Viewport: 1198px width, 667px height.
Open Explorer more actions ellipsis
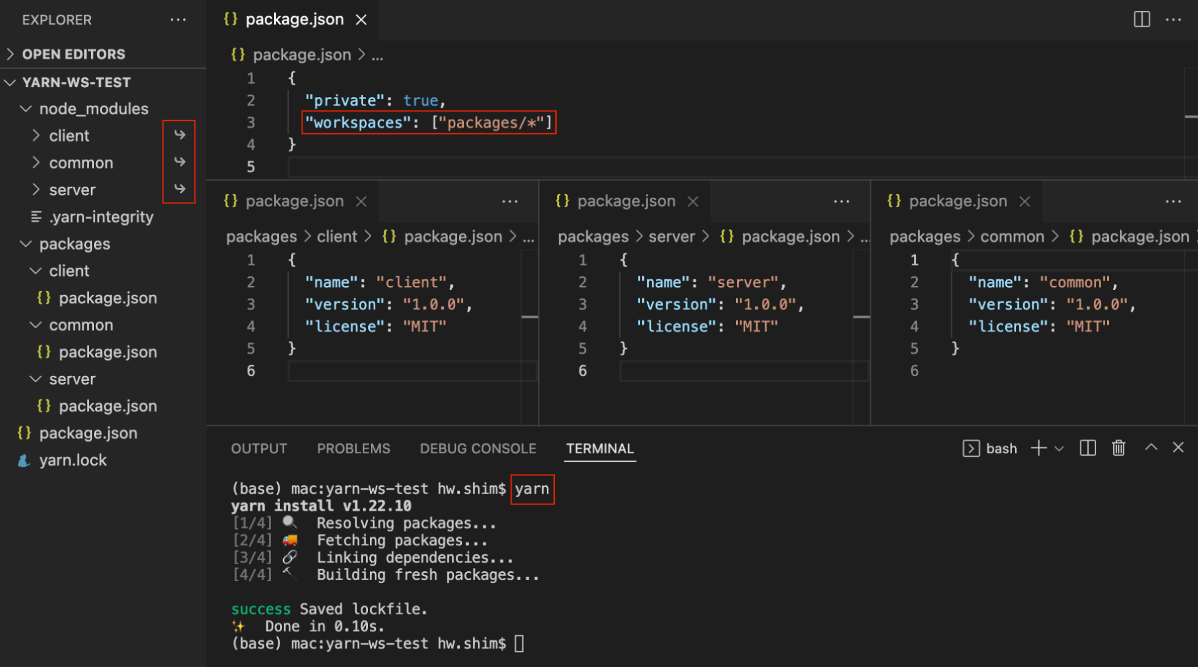[178, 20]
